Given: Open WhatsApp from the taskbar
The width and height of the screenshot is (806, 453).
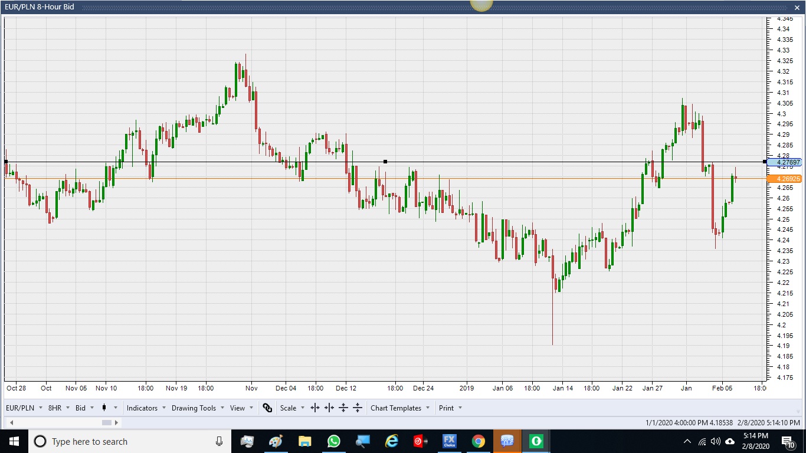Looking at the screenshot, I should (333, 441).
